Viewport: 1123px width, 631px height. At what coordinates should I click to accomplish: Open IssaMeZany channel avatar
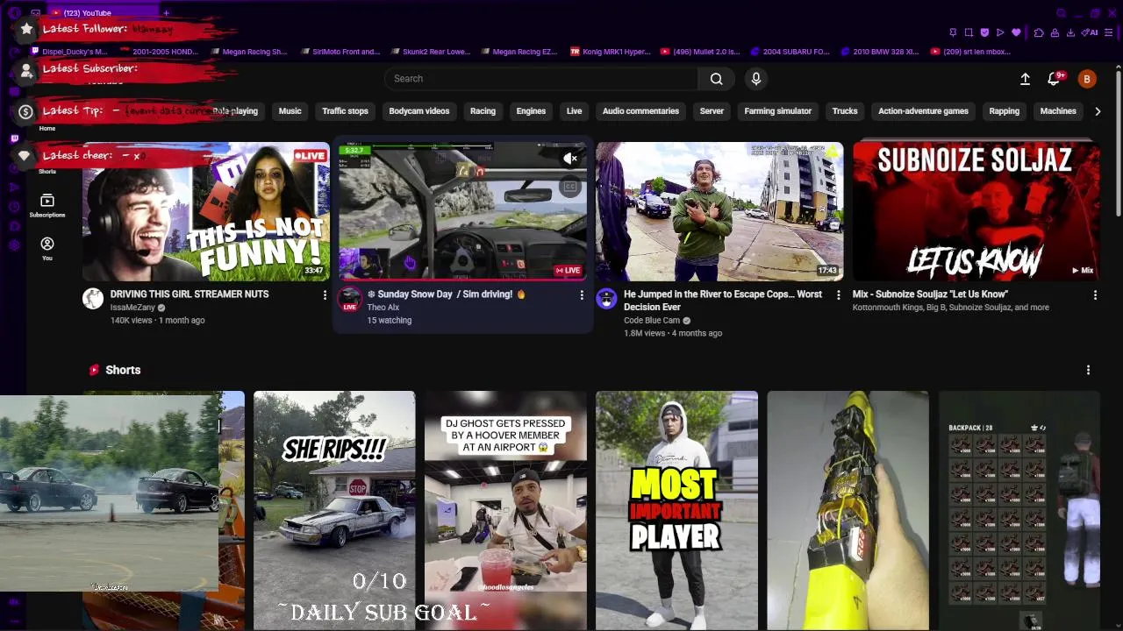point(93,299)
